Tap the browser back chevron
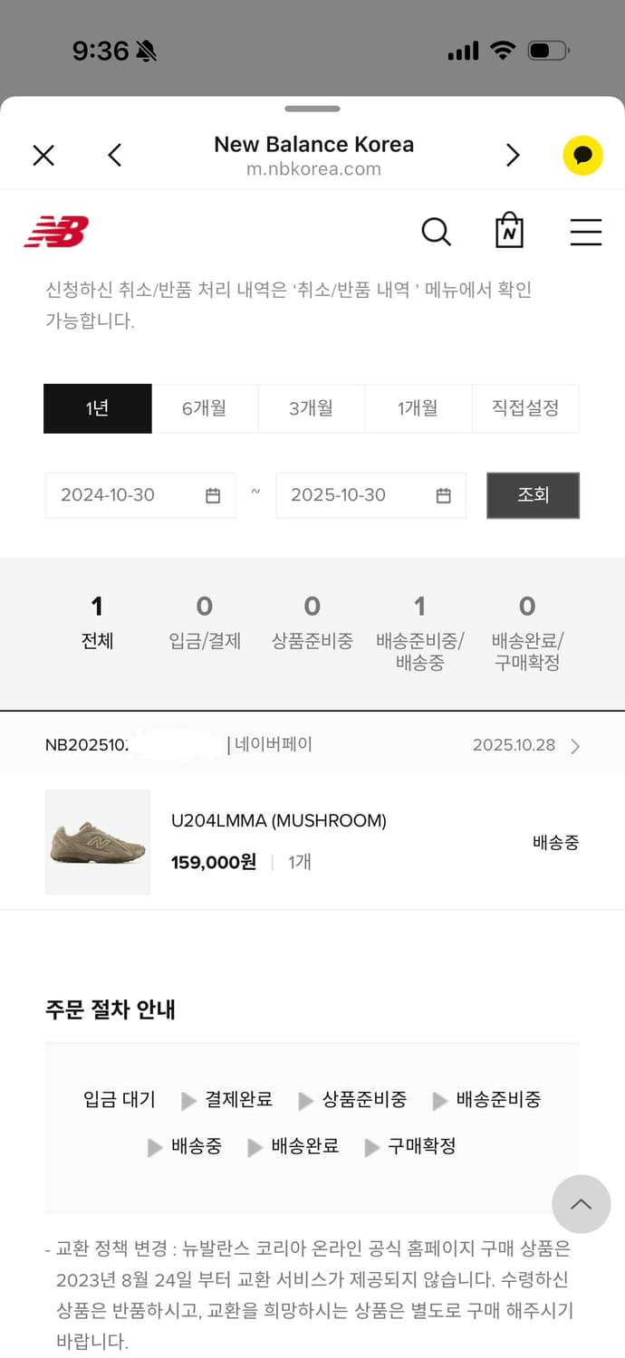The height and width of the screenshot is (1358, 625). [x=114, y=155]
